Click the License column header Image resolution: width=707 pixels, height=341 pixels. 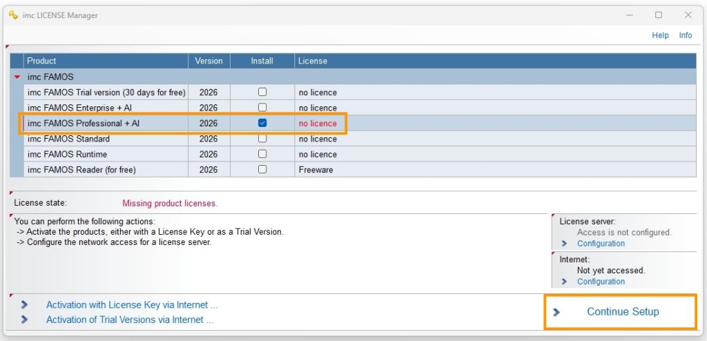(496, 61)
